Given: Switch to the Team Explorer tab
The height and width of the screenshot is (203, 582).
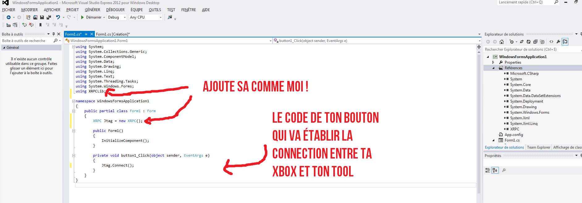Looking at the screenshot, I should [538, 147].
